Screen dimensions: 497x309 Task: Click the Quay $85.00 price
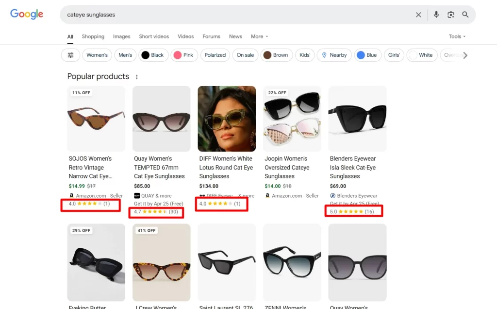click(x=142, y=186)
